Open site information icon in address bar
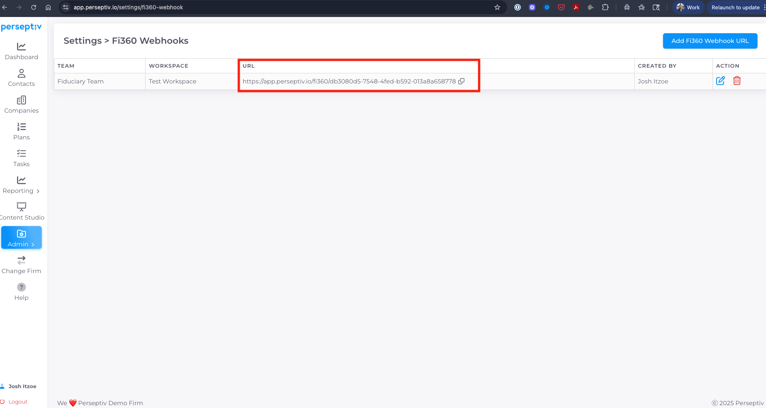 pos(66,7)
